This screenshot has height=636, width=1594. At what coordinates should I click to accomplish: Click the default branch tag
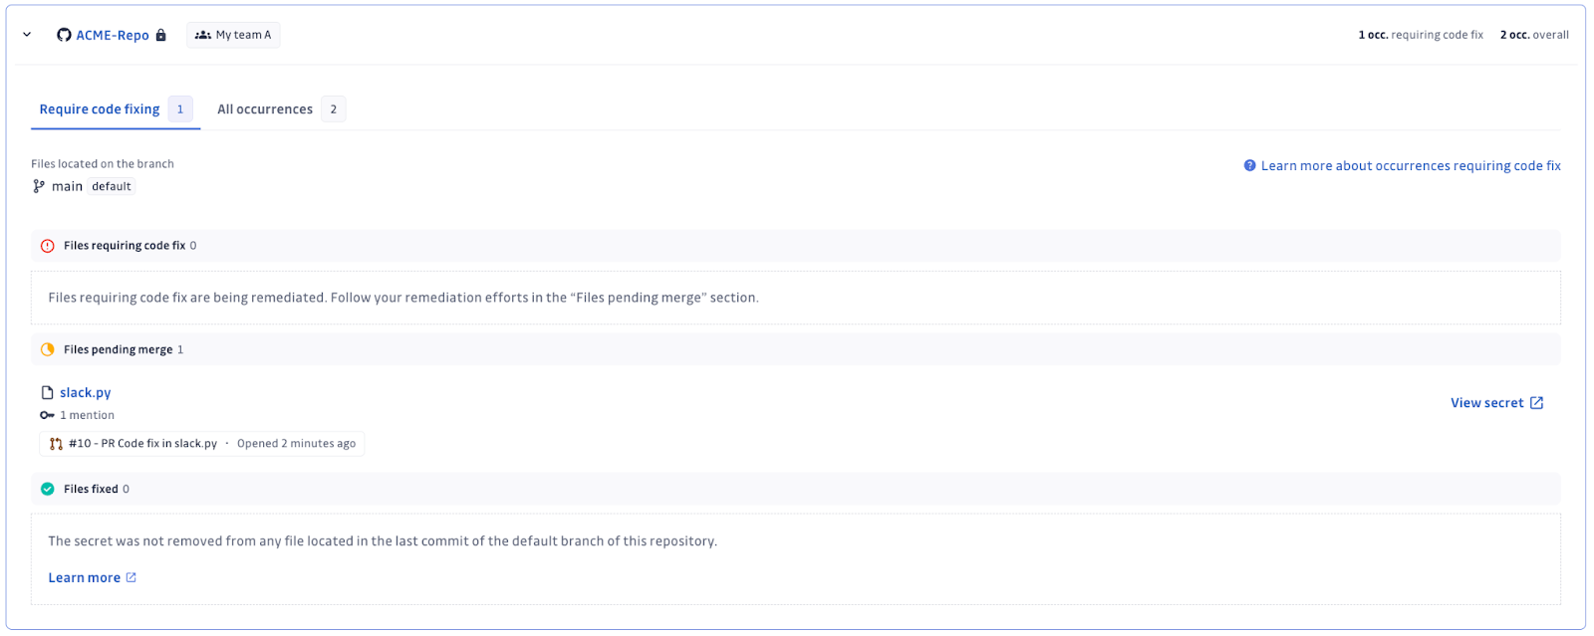pos(112,186)
